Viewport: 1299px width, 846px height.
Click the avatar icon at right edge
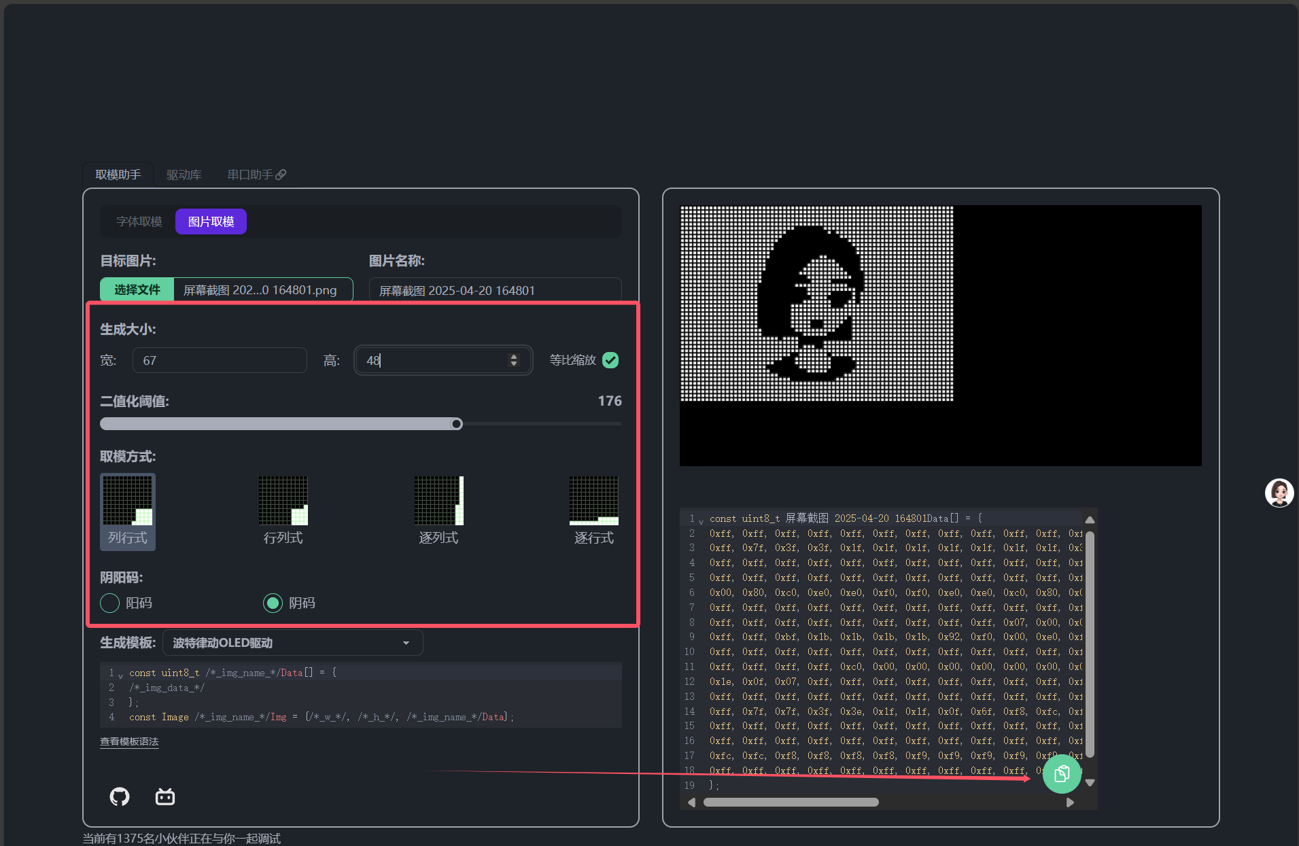point(1279,493)
